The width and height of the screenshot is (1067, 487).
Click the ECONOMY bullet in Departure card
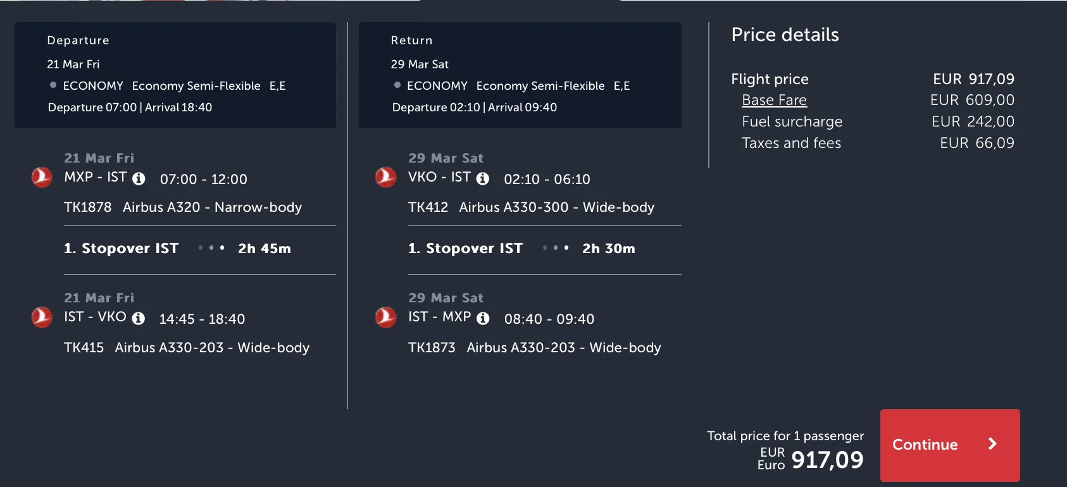pos(53,85)
